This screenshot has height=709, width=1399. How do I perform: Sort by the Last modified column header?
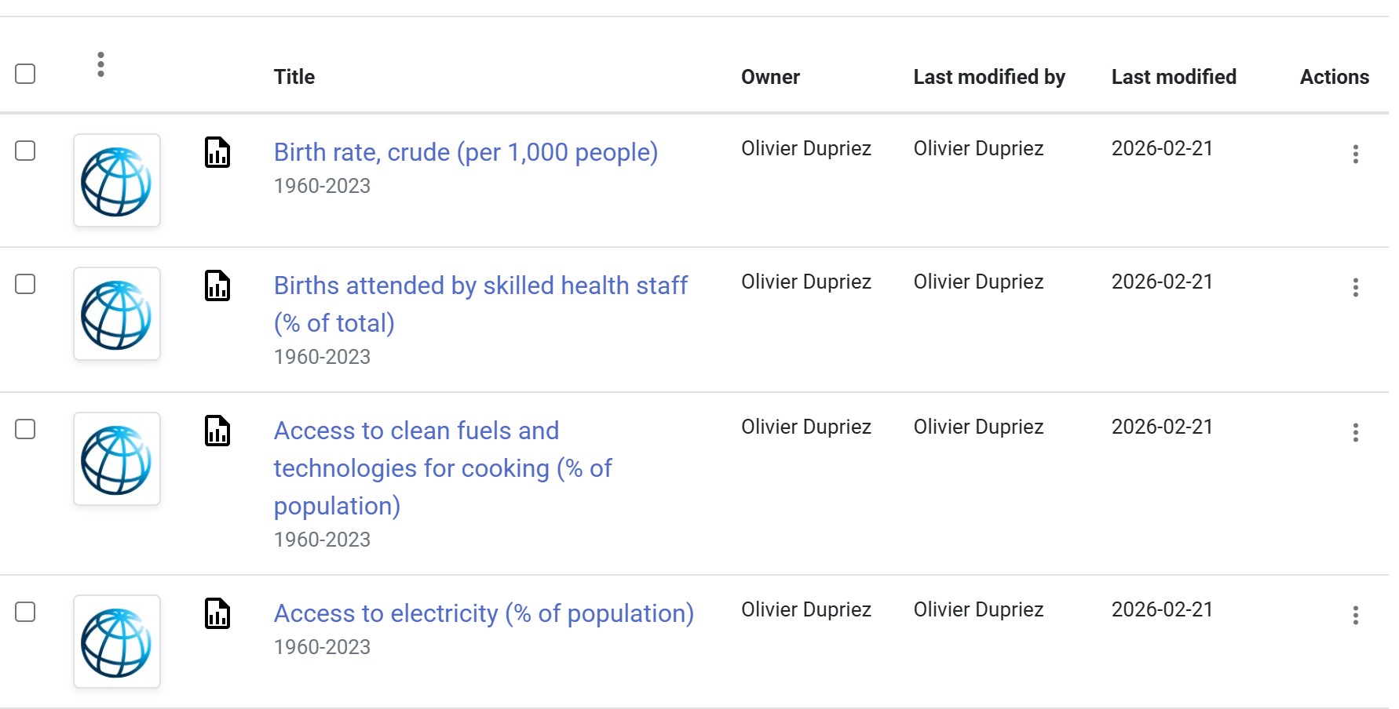[1174, 77]
